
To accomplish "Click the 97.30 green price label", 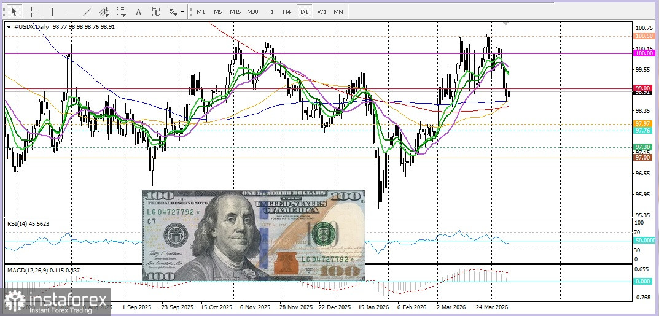I will coord(644,147).
